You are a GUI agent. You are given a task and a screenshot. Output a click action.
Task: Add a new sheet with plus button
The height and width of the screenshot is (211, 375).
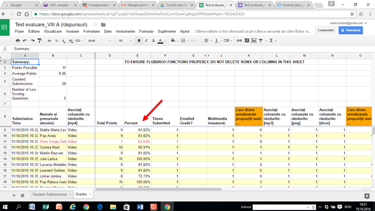(14, 195)
